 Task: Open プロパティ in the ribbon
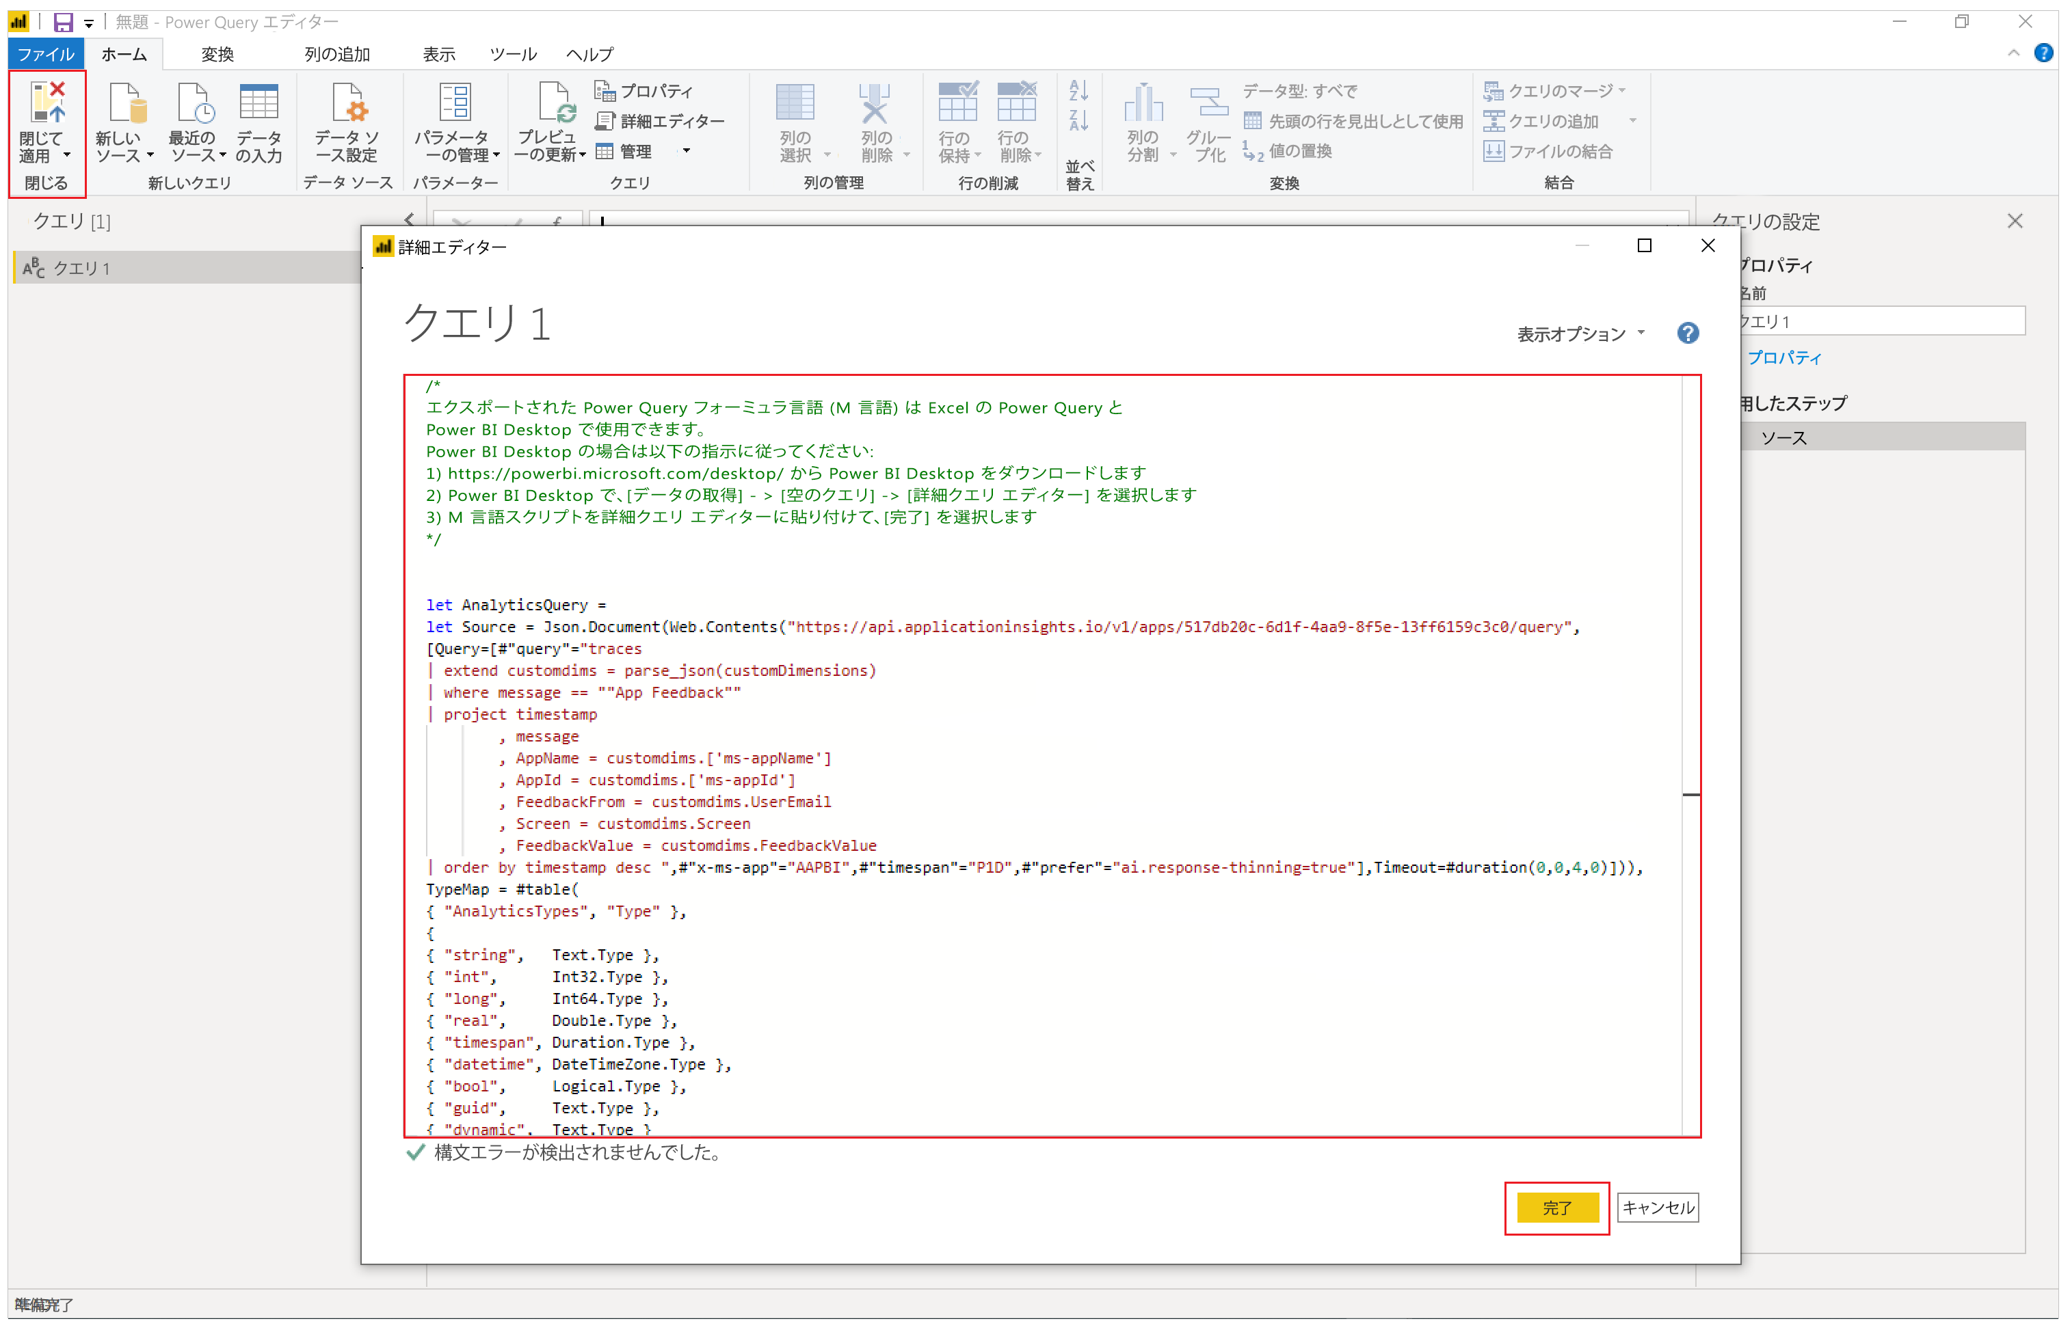coord(644,91)
